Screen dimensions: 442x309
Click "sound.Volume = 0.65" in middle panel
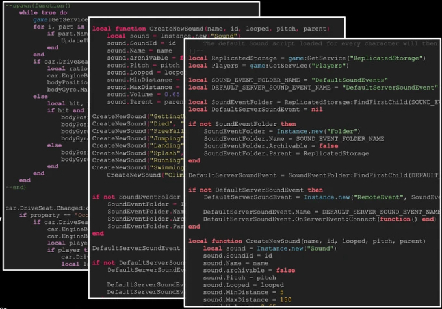[x=143, y=94]
